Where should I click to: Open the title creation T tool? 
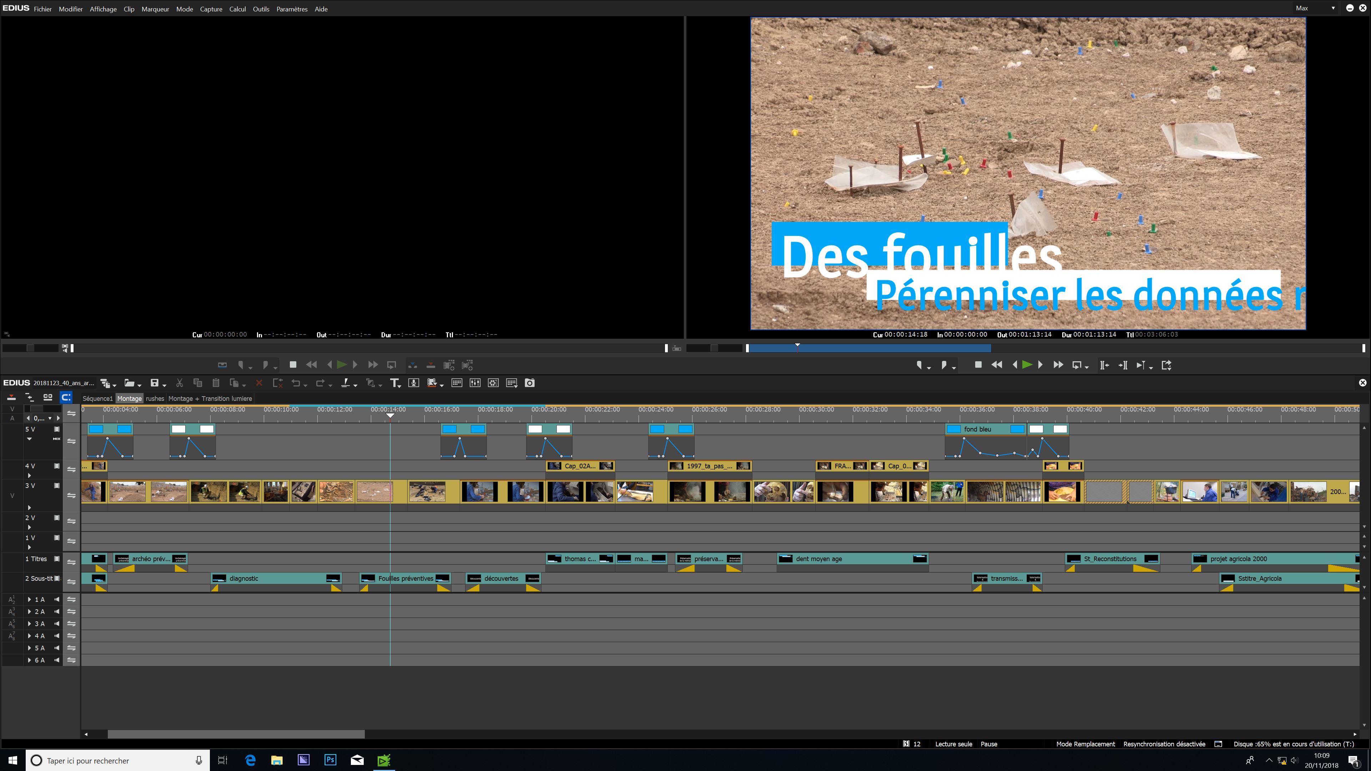[394, 383]
